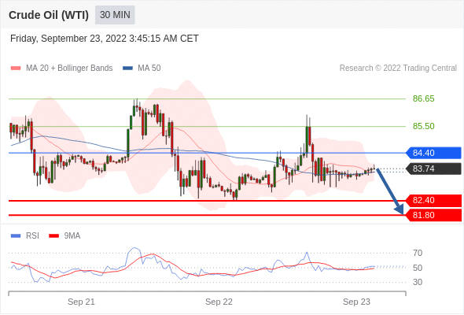
Task: Click the Sep 21 date axis label
Action: pyautogui.click(x=81, y=302)
